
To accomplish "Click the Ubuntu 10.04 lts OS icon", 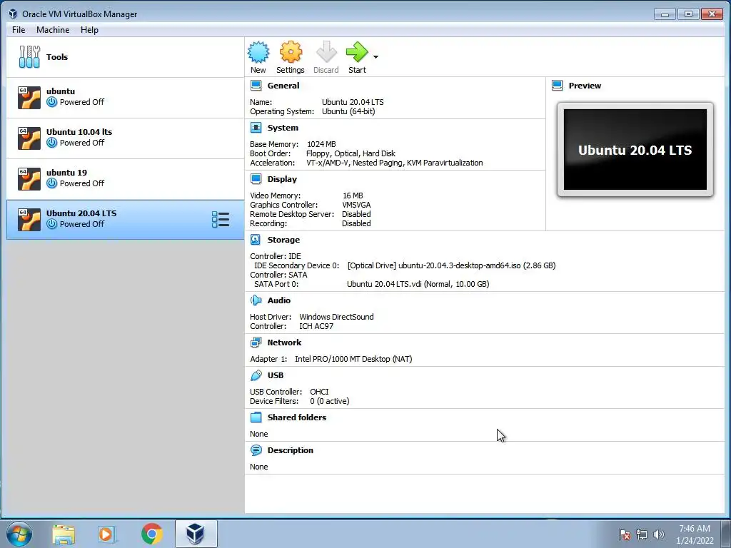I will tap(29, 138).
